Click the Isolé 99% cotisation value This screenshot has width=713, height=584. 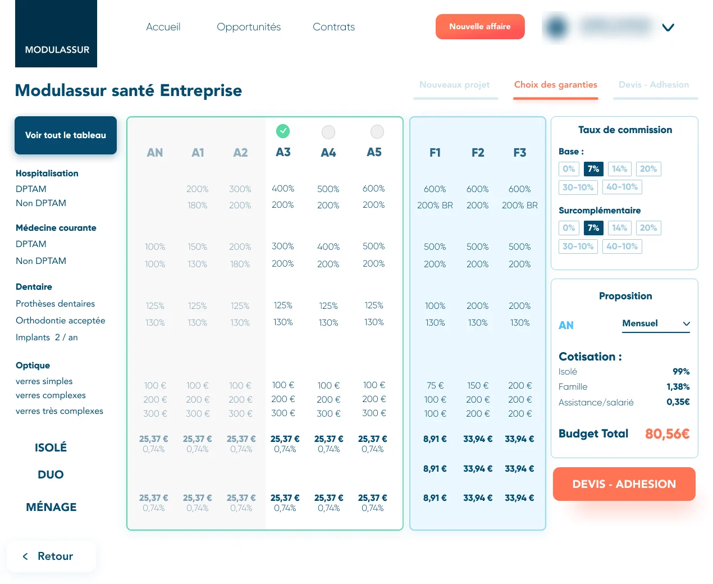tap(681, 372)
